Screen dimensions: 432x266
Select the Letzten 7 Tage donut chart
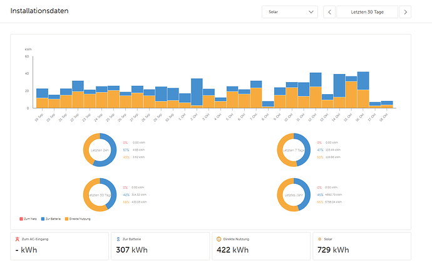[x=294, y=150]
